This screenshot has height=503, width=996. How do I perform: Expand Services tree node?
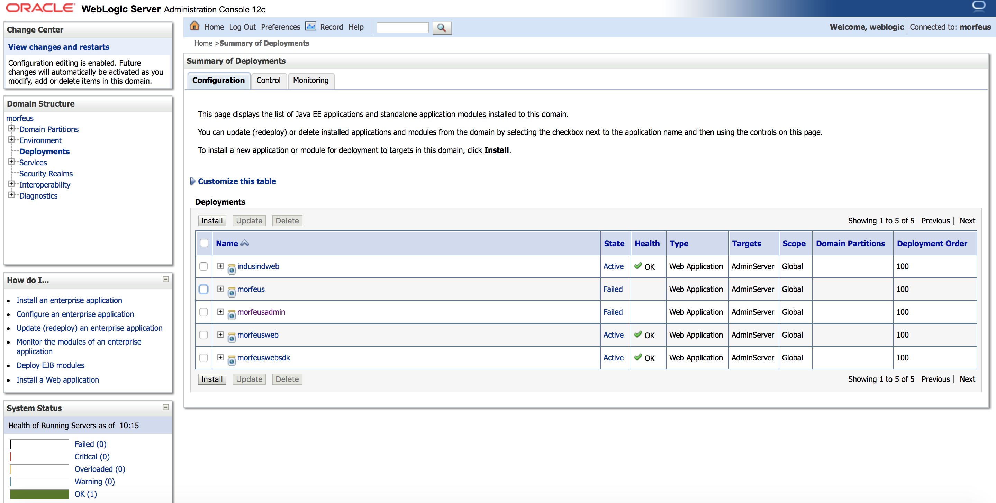tap(11, 162)
